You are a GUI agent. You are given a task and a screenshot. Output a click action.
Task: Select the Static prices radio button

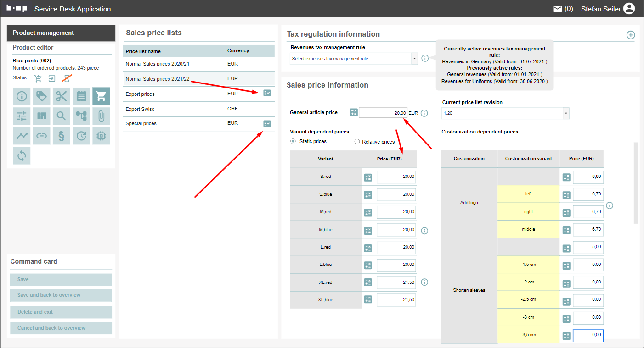293,142
